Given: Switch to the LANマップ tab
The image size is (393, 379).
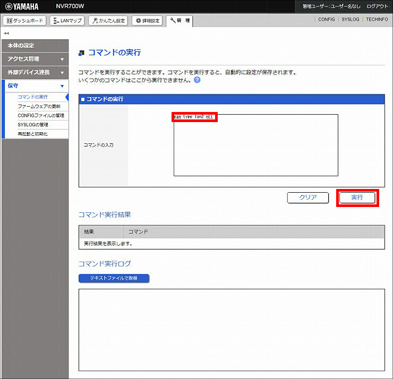Looking at the screenshot, I should pyautogui.click(x=67, y=21).
